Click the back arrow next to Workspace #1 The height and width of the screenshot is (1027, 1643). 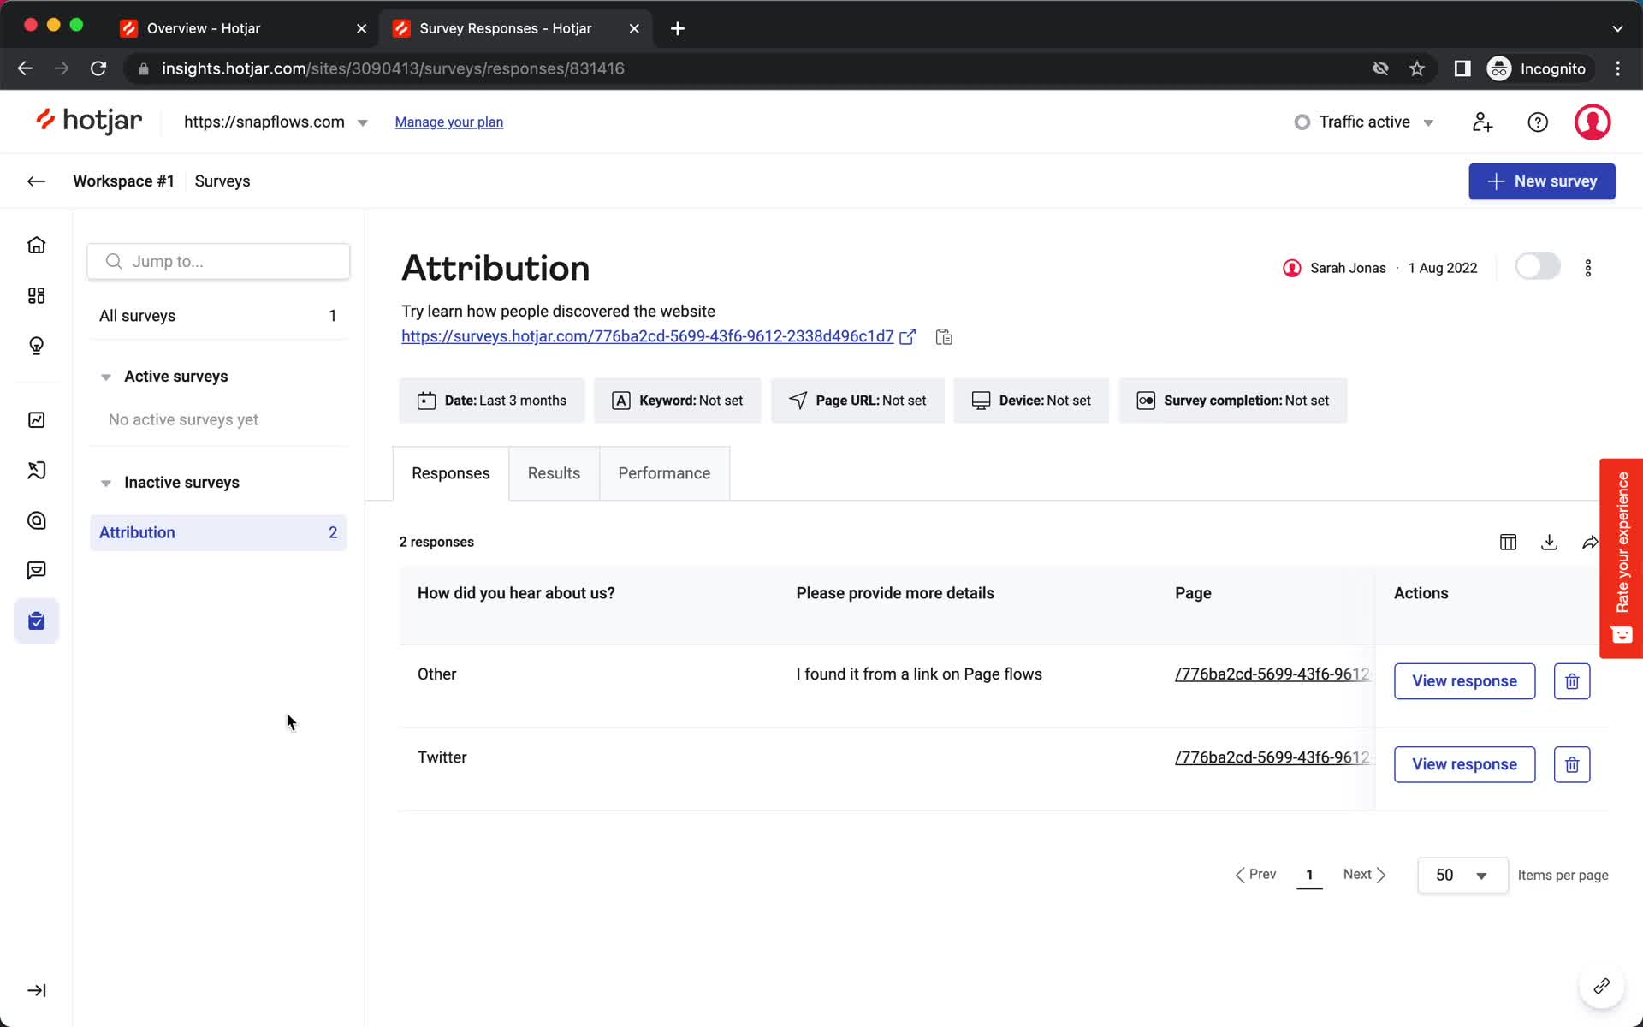coord(36,181)
